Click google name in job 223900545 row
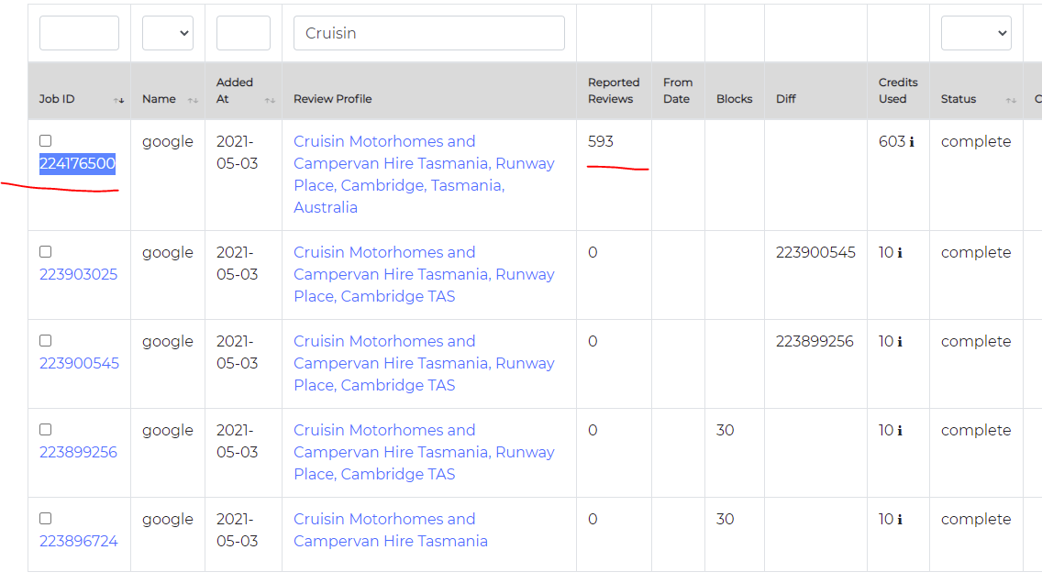This screenshot has width=1042, height=583. point(168,342)
